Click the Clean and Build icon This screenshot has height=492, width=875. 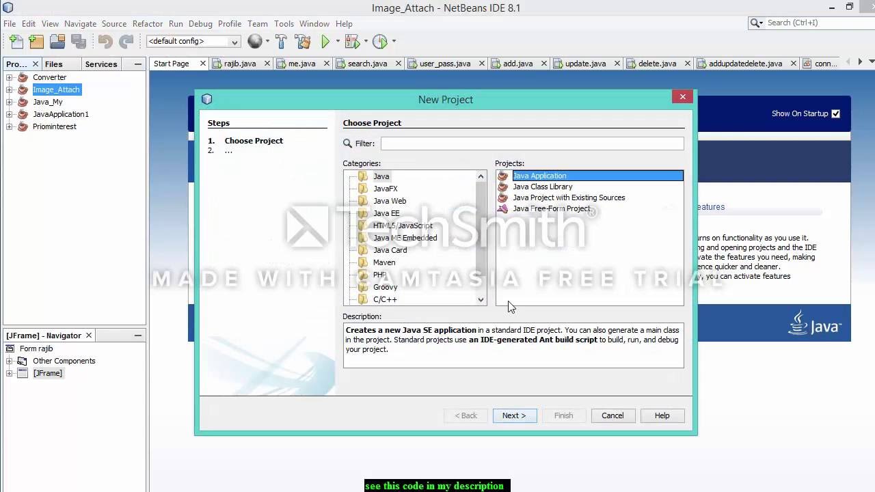[303, 42]
